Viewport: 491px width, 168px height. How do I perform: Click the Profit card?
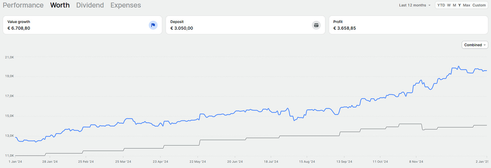pos(408,25)
